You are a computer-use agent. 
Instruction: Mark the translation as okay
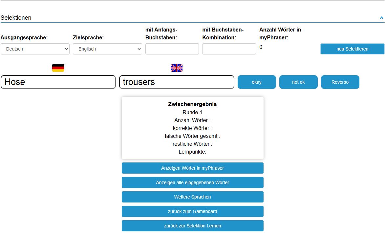tap(257, 82)
